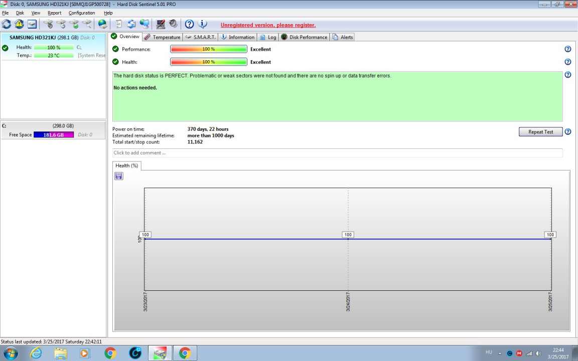Open Internet Explorer from the taskbar
The image size is (578, 361).
click(x=36, y=353)
